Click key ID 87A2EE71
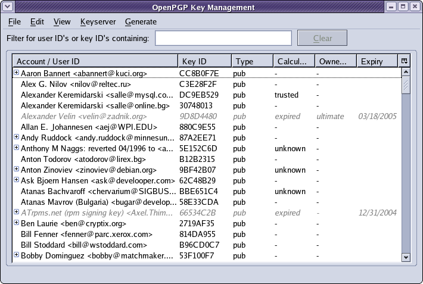This screenshot has height=284, width=423. click(x=197, y=138)
